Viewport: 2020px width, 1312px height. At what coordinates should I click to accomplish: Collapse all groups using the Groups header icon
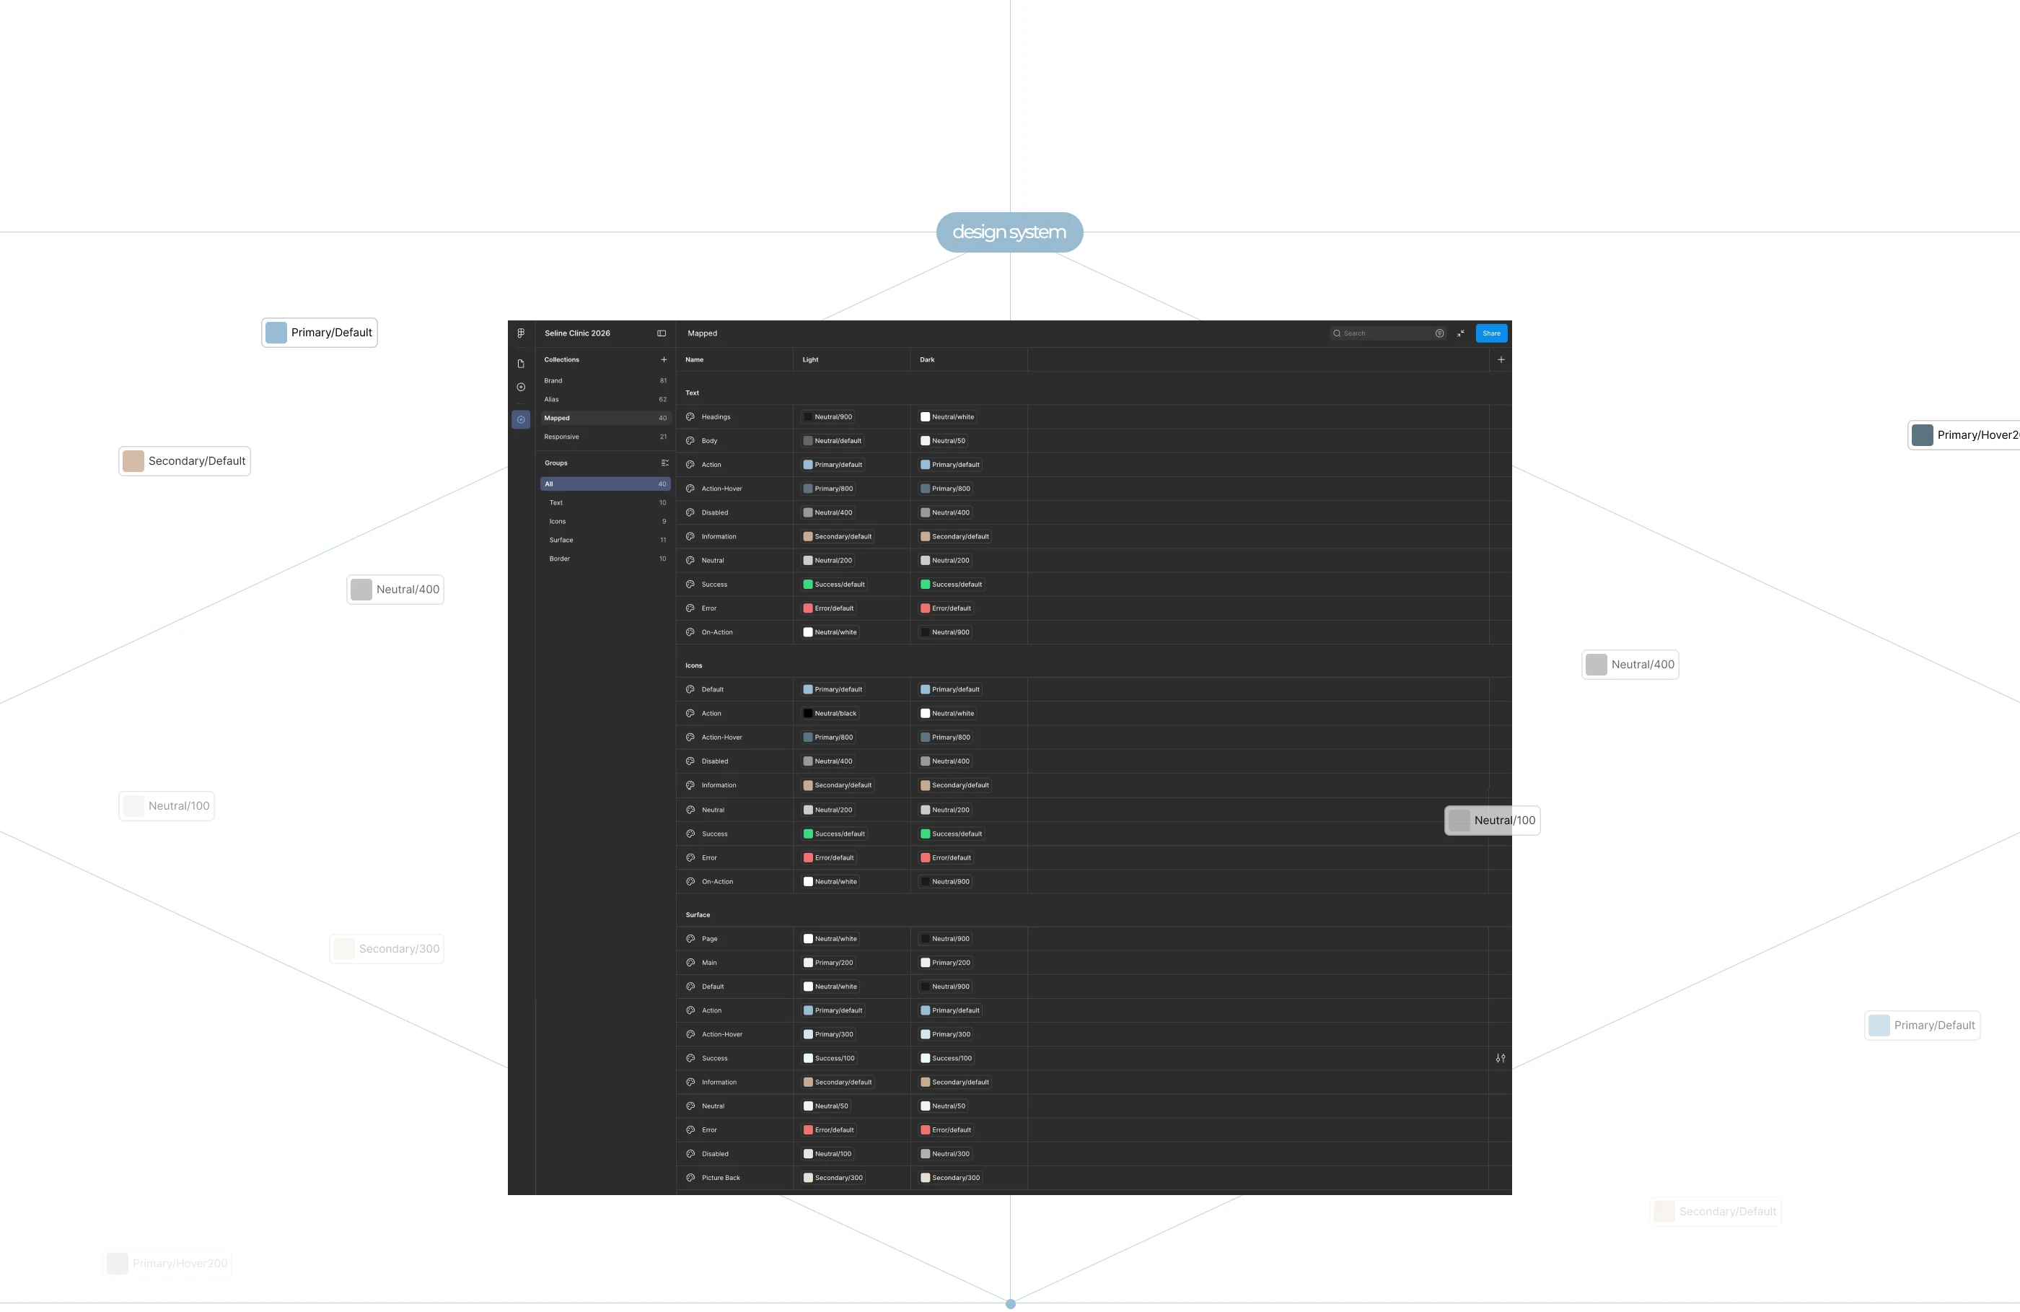point(664,463)
